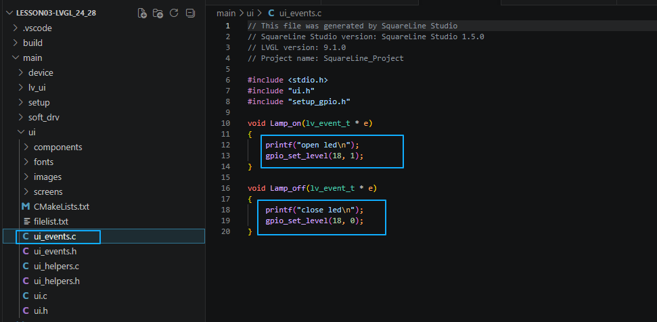The height and width of the screenshot is (322, 657).
Task: Click the printf("open led\n") statement
Action: point(313,145)
